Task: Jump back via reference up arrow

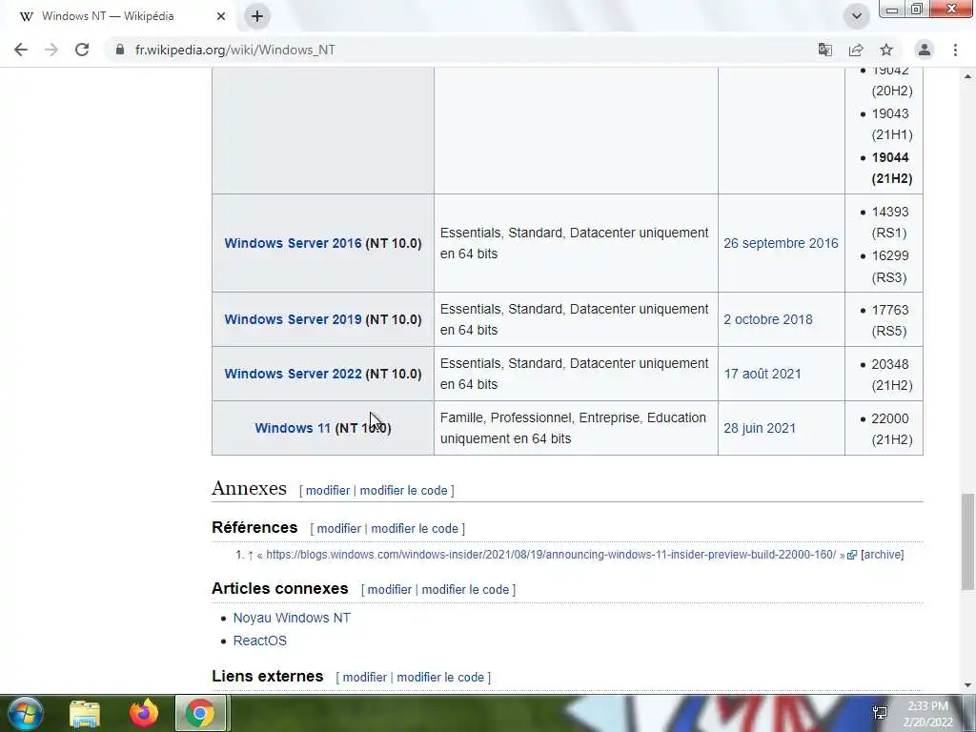Action: 251,556
